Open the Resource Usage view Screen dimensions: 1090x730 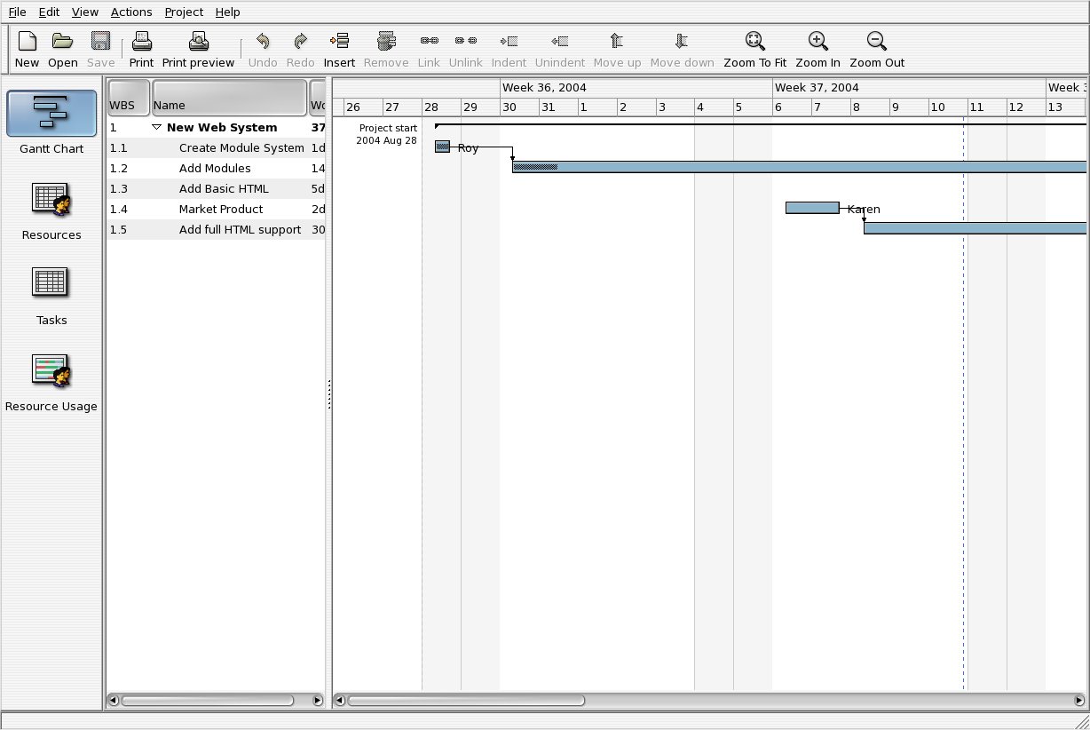click(x=51, y=384)
